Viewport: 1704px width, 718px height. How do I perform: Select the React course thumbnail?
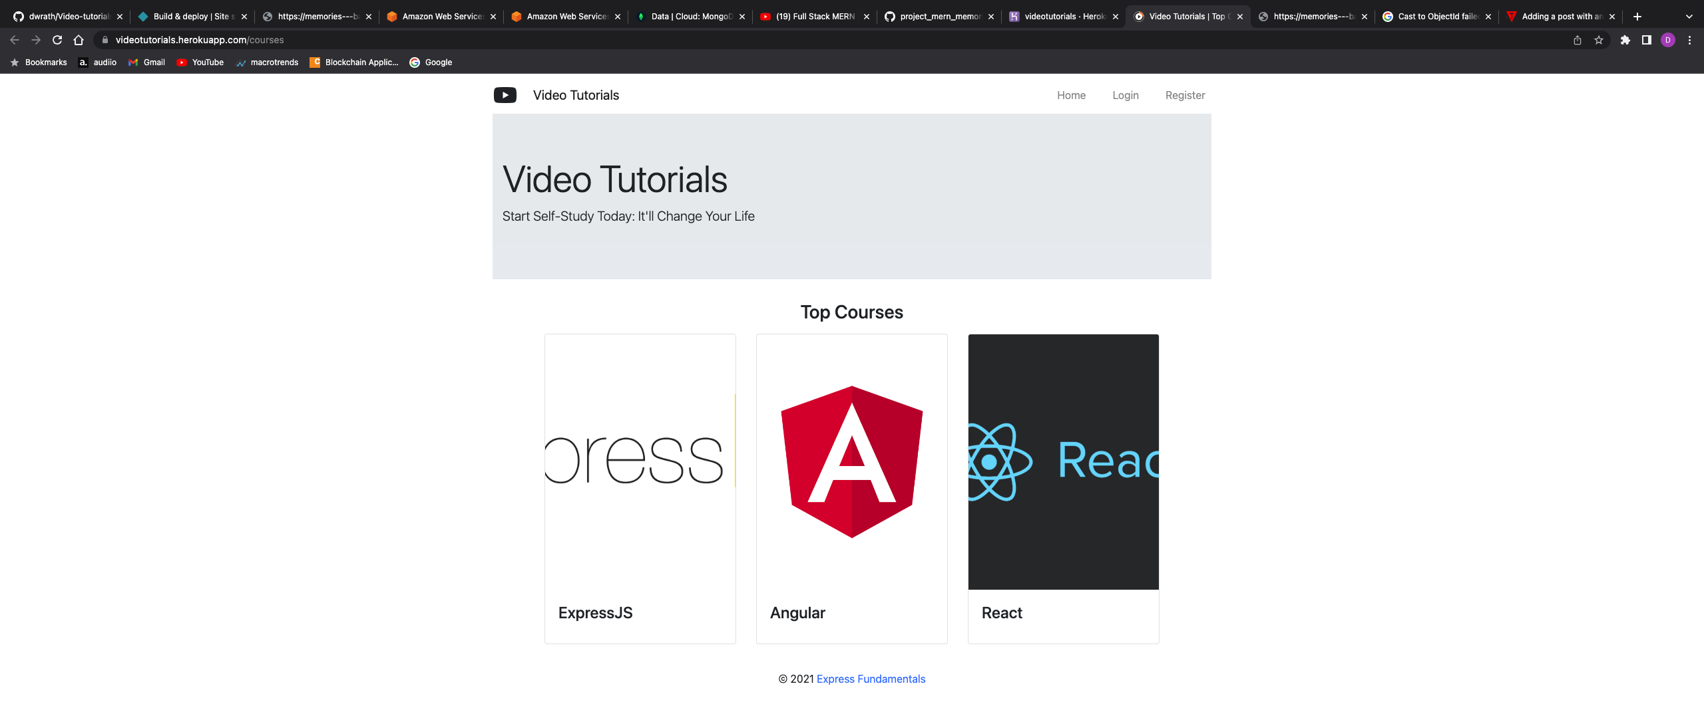click(x=1063, y=461)
